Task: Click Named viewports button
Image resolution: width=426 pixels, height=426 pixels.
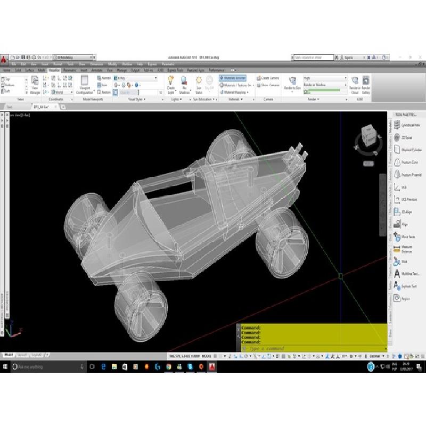Action: [x=104, y=78]
